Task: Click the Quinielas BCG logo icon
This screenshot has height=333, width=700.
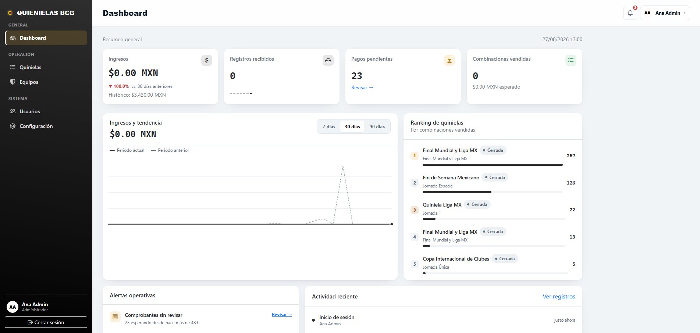Action: [10, 13]
